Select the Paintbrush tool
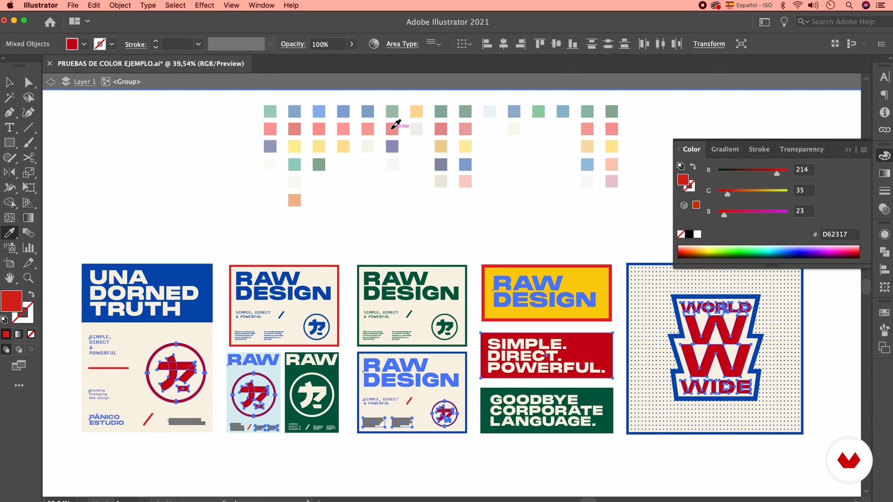Screen dimensions: 893x502 click(28, 143)
